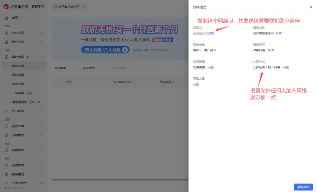Click 设置 link next to 允许任何人加入网络

(x=286, y=67)
